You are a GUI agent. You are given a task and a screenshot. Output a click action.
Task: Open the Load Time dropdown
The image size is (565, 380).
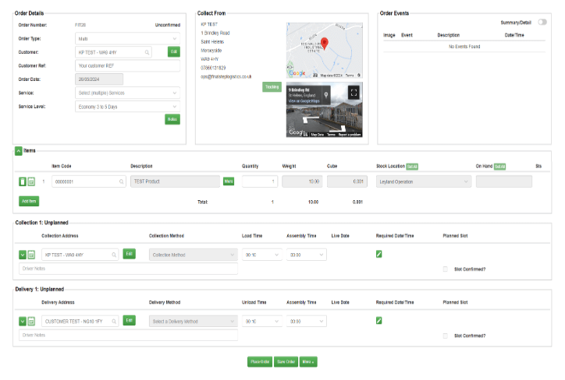pyautogui.click(x=262, y=255)
